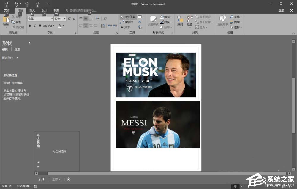This screenshot has width=297, height=189.
Task: Toggle Underline formatting
Action: pos(40,26)
